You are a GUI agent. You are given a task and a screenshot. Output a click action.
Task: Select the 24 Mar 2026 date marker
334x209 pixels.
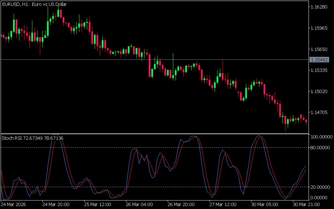tap(13, 204)
